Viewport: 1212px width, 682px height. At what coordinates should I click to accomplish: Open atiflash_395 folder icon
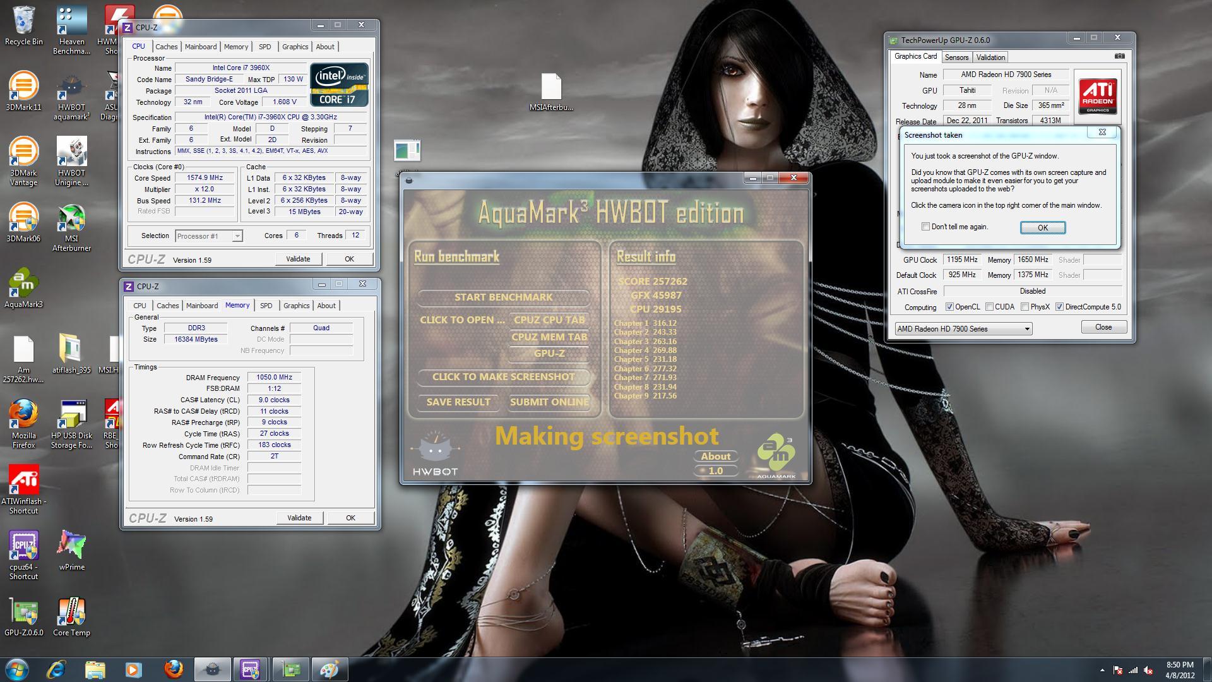(x=71, y=354)
